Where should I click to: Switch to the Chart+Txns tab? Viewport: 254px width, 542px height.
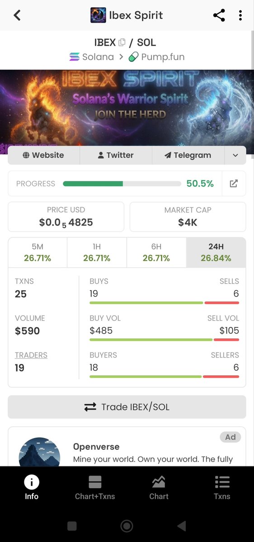click(x=95, y=487)
